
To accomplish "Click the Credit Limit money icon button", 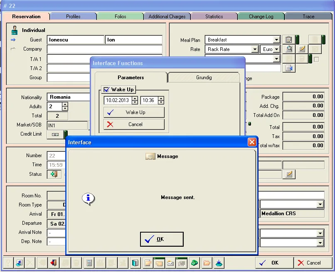I will pyautogui.click(x=55, y=134).
